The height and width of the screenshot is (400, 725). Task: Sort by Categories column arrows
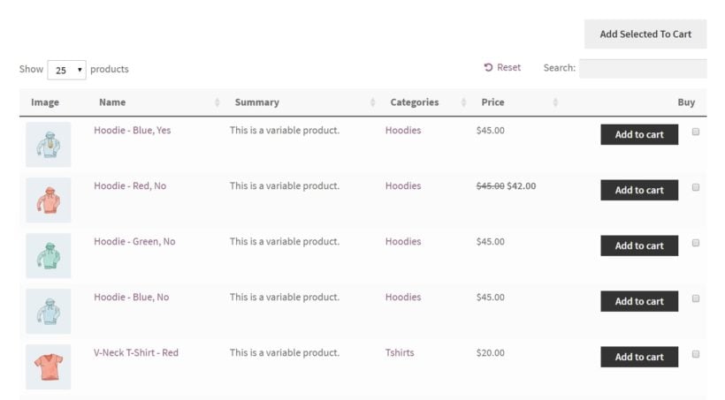[x=464, y=102]
